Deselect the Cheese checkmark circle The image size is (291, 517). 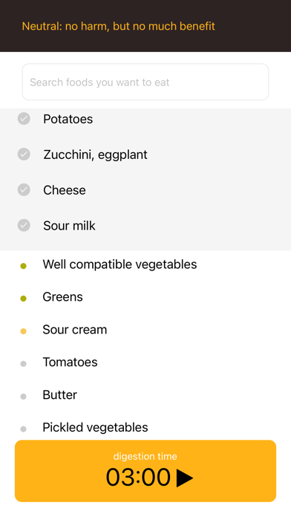[x=24, y=190]
